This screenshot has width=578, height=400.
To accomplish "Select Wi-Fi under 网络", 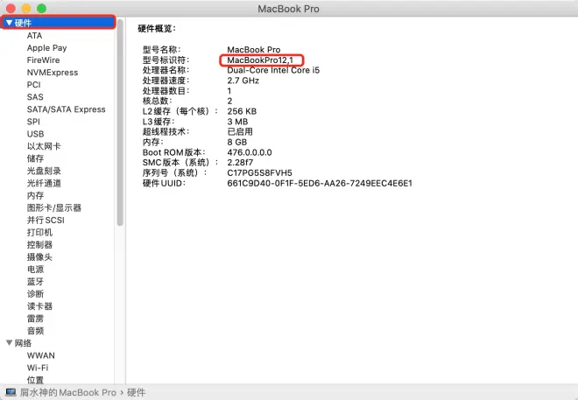I will click(x=38, y=368).
